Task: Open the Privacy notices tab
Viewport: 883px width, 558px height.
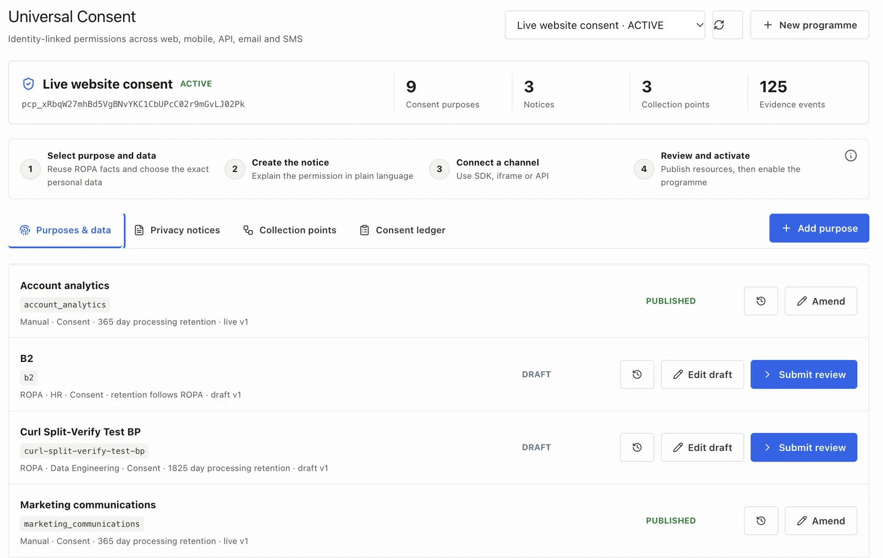Action: [x=177, y=230]
